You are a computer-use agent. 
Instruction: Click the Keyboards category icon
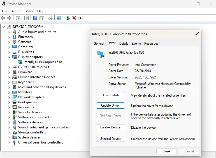click(15, 82)
